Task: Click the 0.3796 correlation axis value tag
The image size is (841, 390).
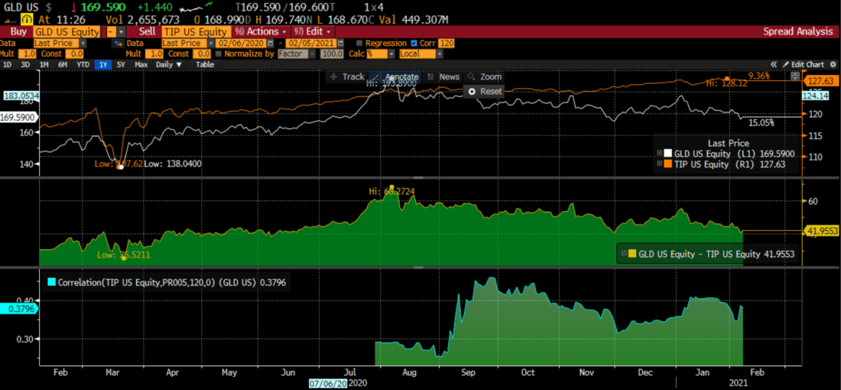Action: point(19,308)
